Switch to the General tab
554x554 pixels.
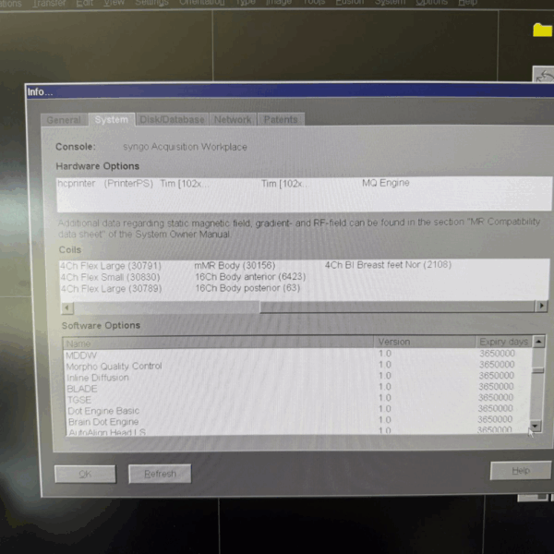[64, 120]
